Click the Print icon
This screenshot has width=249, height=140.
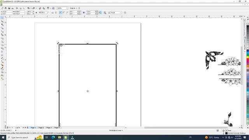[x=12, y=8]
